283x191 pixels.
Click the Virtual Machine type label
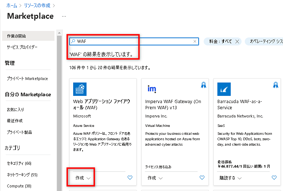tap(158, 125)
